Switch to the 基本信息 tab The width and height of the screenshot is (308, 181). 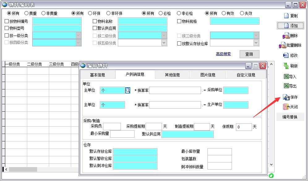pyautogui.click(x=97, y=74)
